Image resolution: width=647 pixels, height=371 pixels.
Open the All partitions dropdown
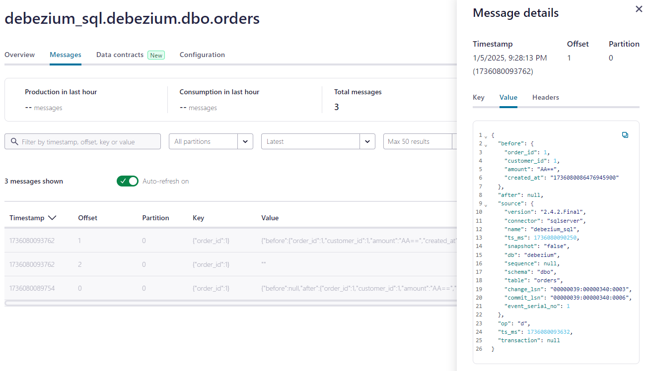point(211,141)
